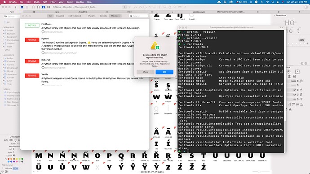Click Show in the download failed dialog
Viewport: 310px width, 174px height.
(145, 72)
